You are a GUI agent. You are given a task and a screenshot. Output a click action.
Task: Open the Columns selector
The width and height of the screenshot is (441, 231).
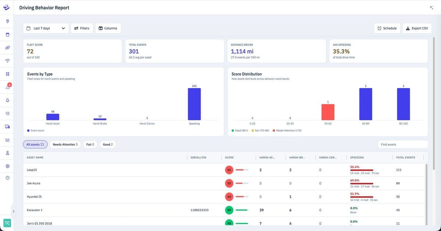click(x=108, y=28)
